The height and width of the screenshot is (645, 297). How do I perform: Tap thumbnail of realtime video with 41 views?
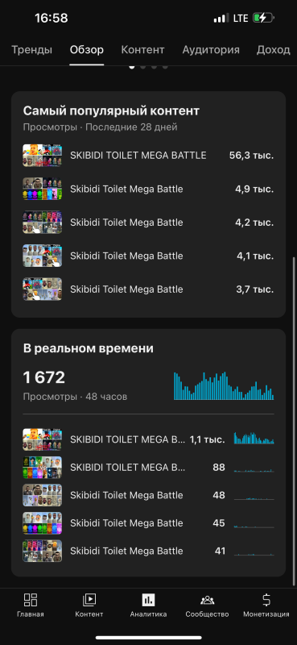tap(43, 551)
